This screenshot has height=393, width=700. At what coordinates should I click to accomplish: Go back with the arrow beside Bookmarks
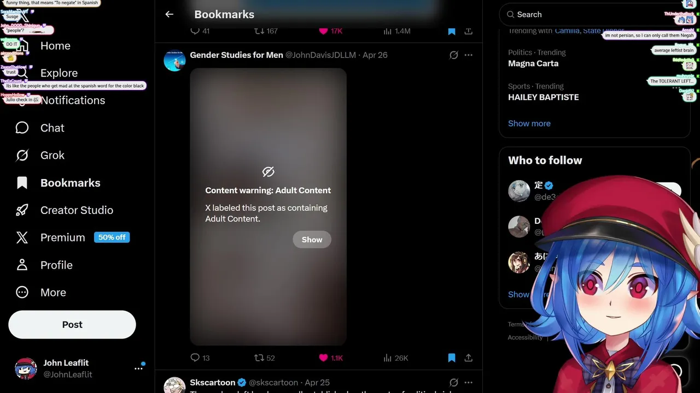[x=170, y=15]
